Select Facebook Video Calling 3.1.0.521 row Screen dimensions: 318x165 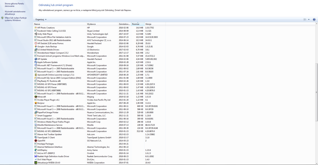point(99,31)
